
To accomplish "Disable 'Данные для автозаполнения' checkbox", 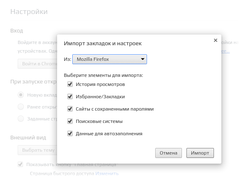I will click(70, 134).
